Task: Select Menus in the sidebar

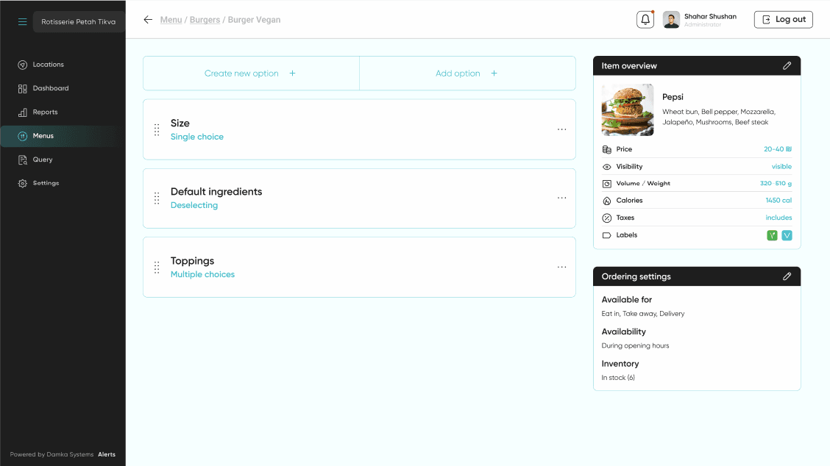Action: (63, 136)
